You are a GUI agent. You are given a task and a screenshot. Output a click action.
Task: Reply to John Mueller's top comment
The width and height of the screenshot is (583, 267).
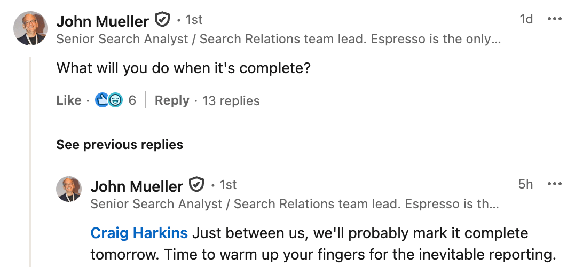coord(172,100)
